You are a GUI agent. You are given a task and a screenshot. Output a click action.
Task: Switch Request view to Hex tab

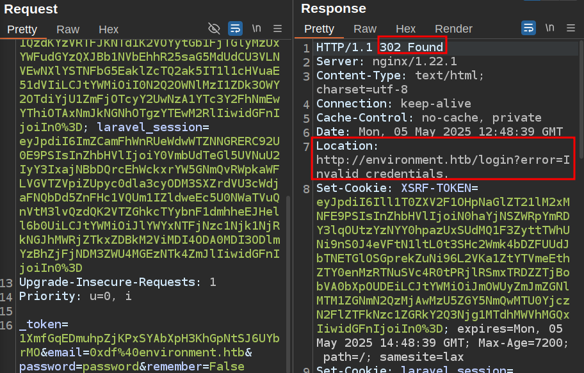point(108,29)
